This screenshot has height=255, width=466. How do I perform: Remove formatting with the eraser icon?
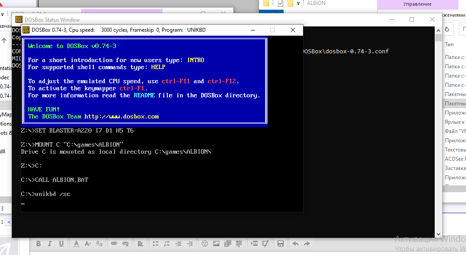tap(266, 244)
